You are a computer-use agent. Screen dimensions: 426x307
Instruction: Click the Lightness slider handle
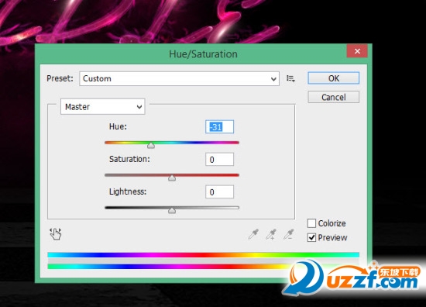pyautogui.click(x=172, y=210)
